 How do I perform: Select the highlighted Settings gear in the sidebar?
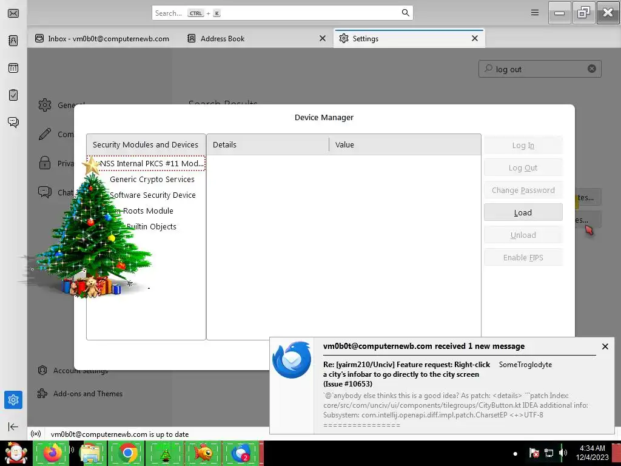pyautogui.click(x=13, y=400)
